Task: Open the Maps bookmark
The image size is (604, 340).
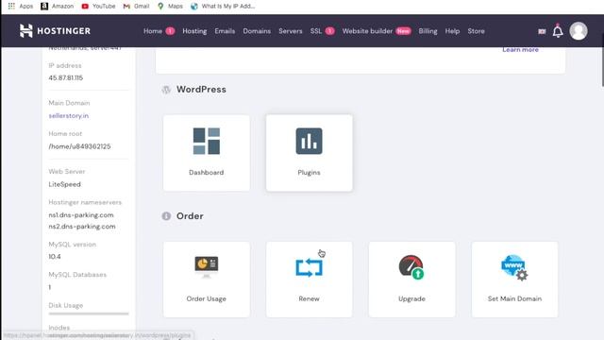Action: (170, 7)
